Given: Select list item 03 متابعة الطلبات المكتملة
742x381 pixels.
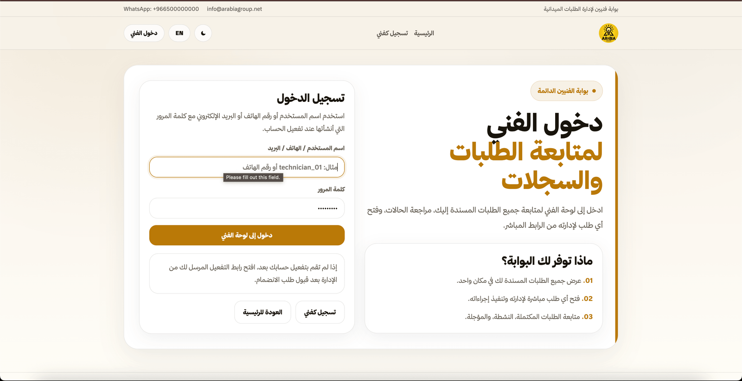Looking at the screenshot, I should click(529, 317).
